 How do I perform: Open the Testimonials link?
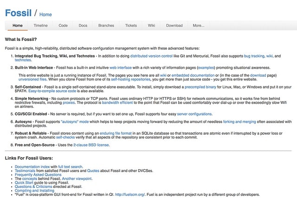point(25,171)
